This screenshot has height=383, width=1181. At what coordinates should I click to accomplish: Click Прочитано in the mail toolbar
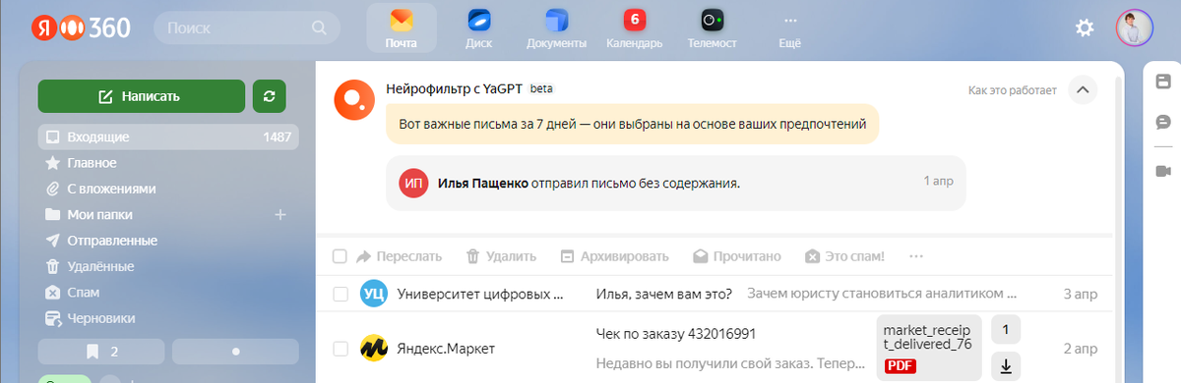[737, 256]
